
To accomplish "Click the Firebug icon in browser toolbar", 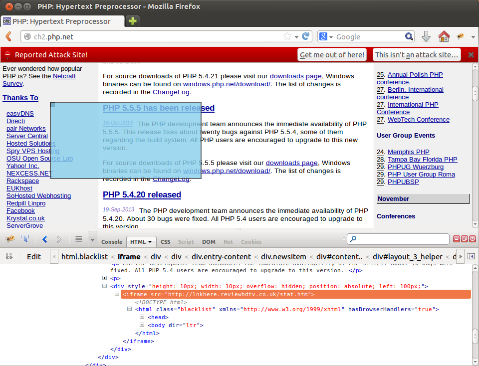I will point(460,36).
